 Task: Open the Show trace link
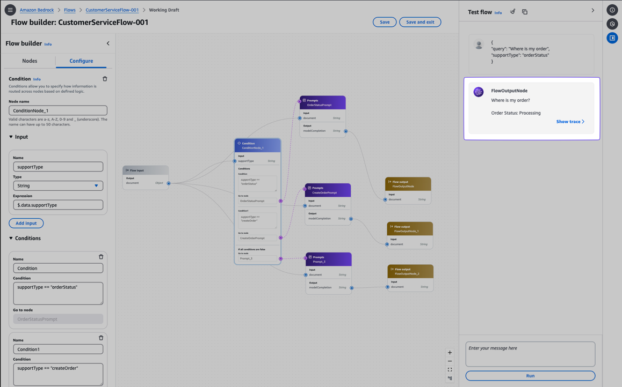570,122
